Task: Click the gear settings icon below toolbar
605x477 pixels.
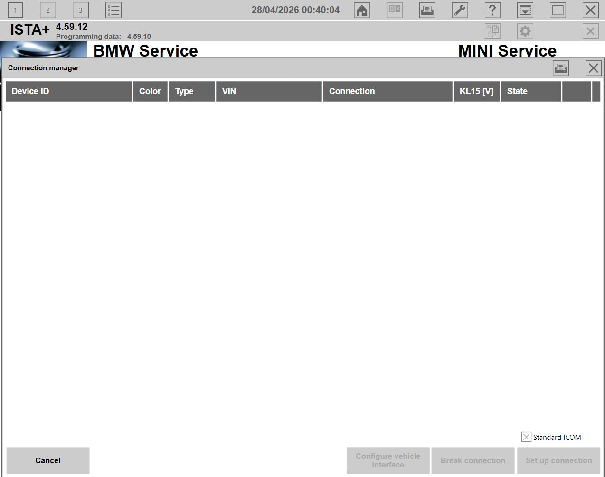Action: 525,31
